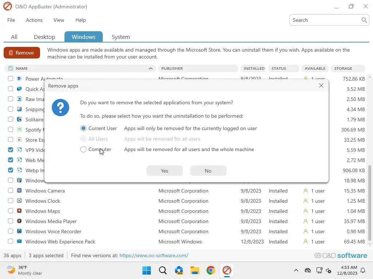Select the Computer radio option
The width and height of the screenshot is (373, 279).
(83, 149)
